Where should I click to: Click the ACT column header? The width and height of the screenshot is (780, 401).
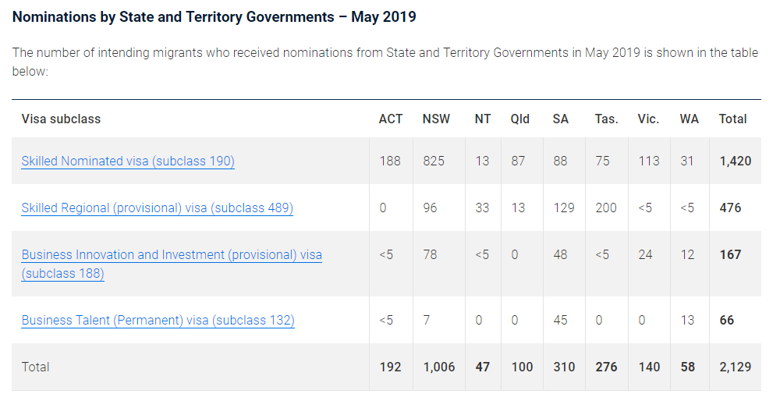(x=391, y=119)
